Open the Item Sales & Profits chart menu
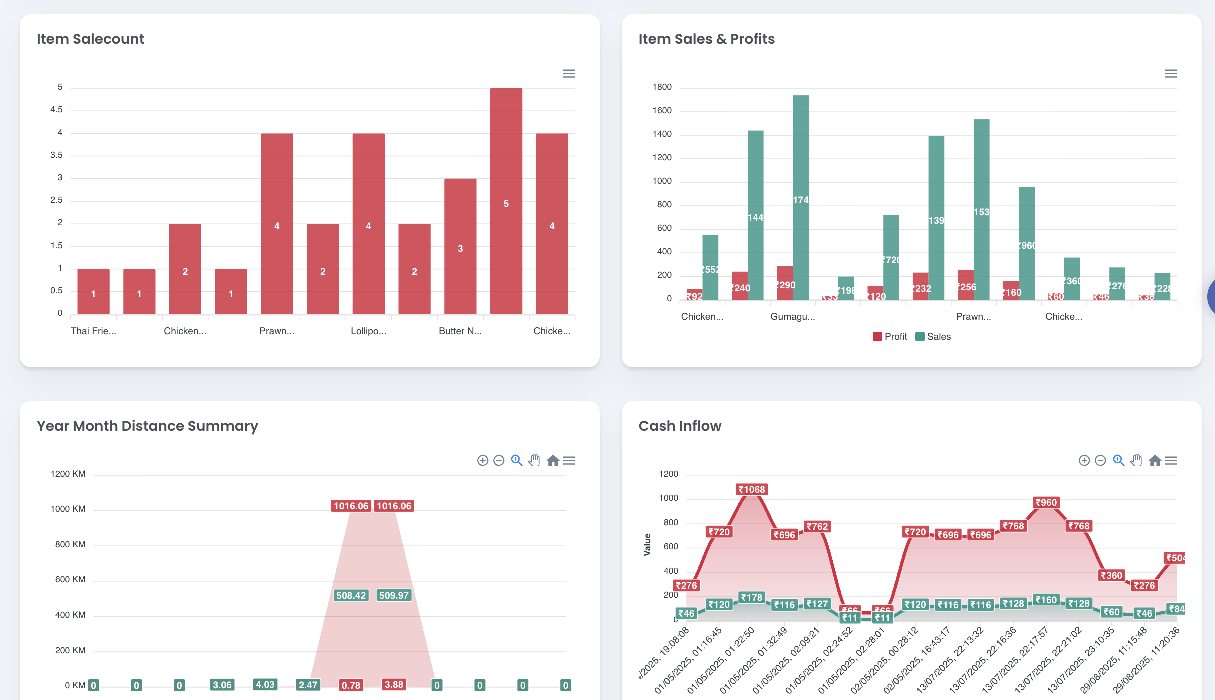This screenshot has height=700, width=1215. pos(1171,74)
